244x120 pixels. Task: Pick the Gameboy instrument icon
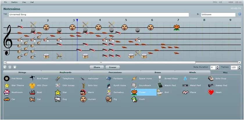click(x=109, y=92)
